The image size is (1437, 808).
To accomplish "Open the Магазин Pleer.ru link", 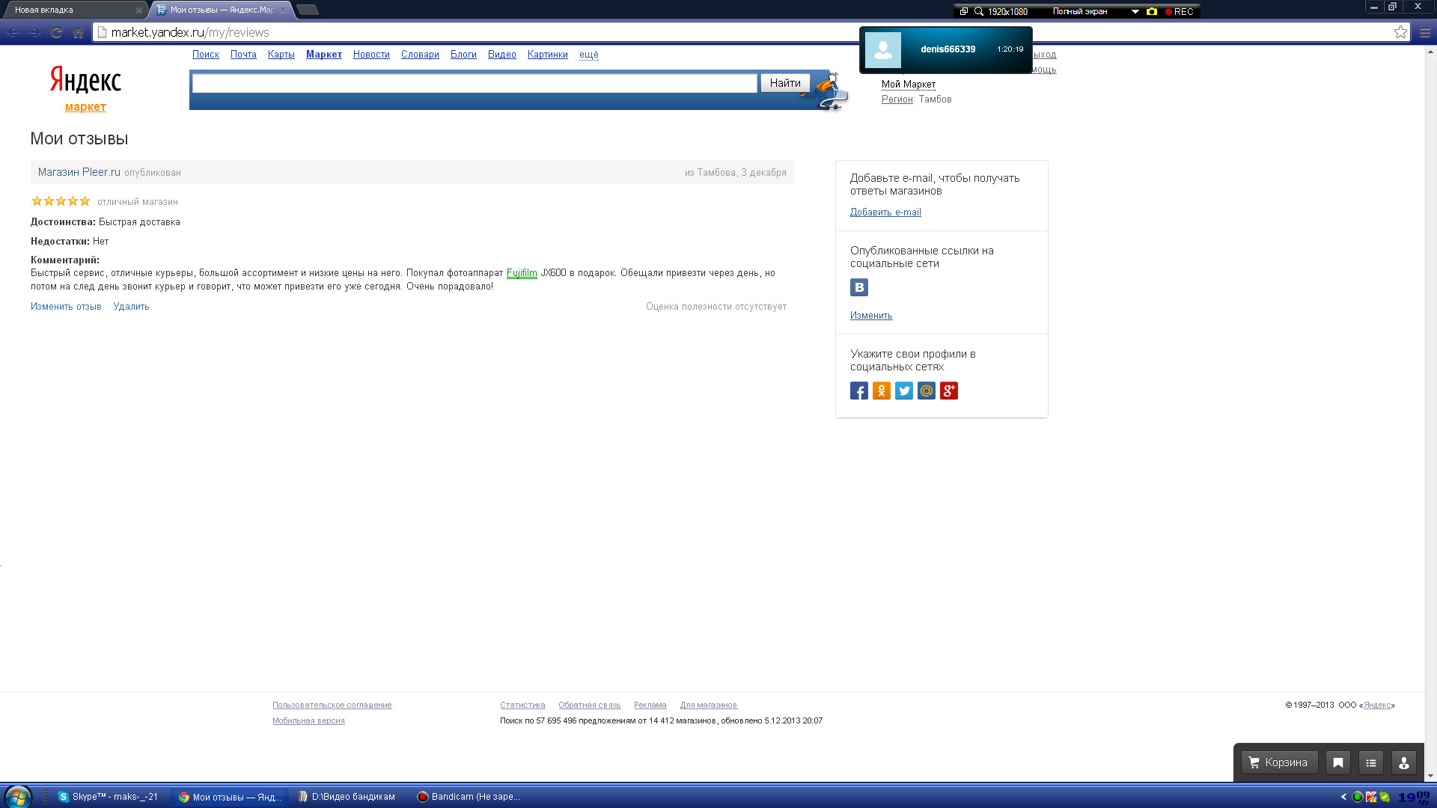I will 79,172.
